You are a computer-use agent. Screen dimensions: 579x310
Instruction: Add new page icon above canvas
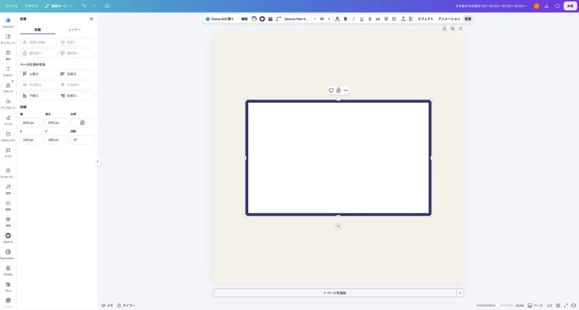click(x=460, y=28)
